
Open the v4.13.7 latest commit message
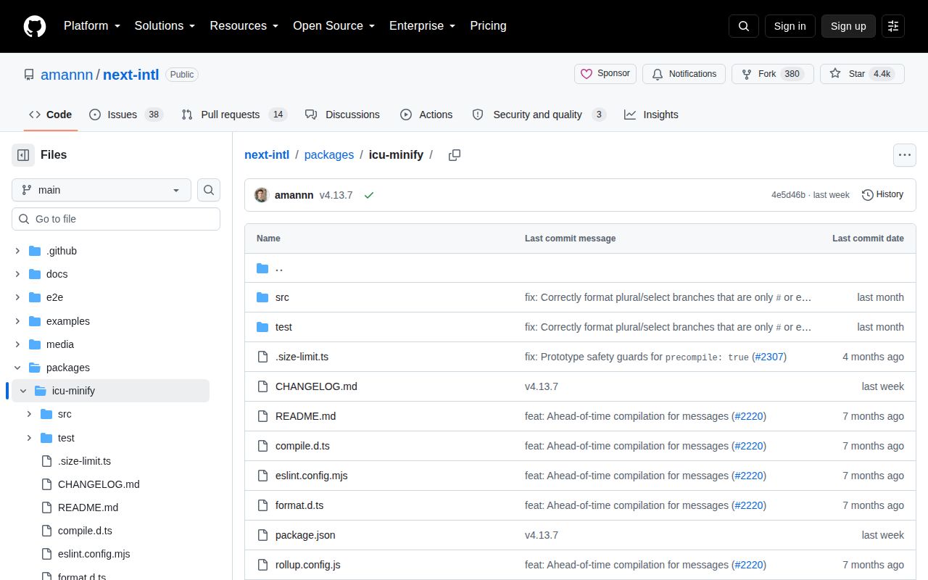[336, 195]
